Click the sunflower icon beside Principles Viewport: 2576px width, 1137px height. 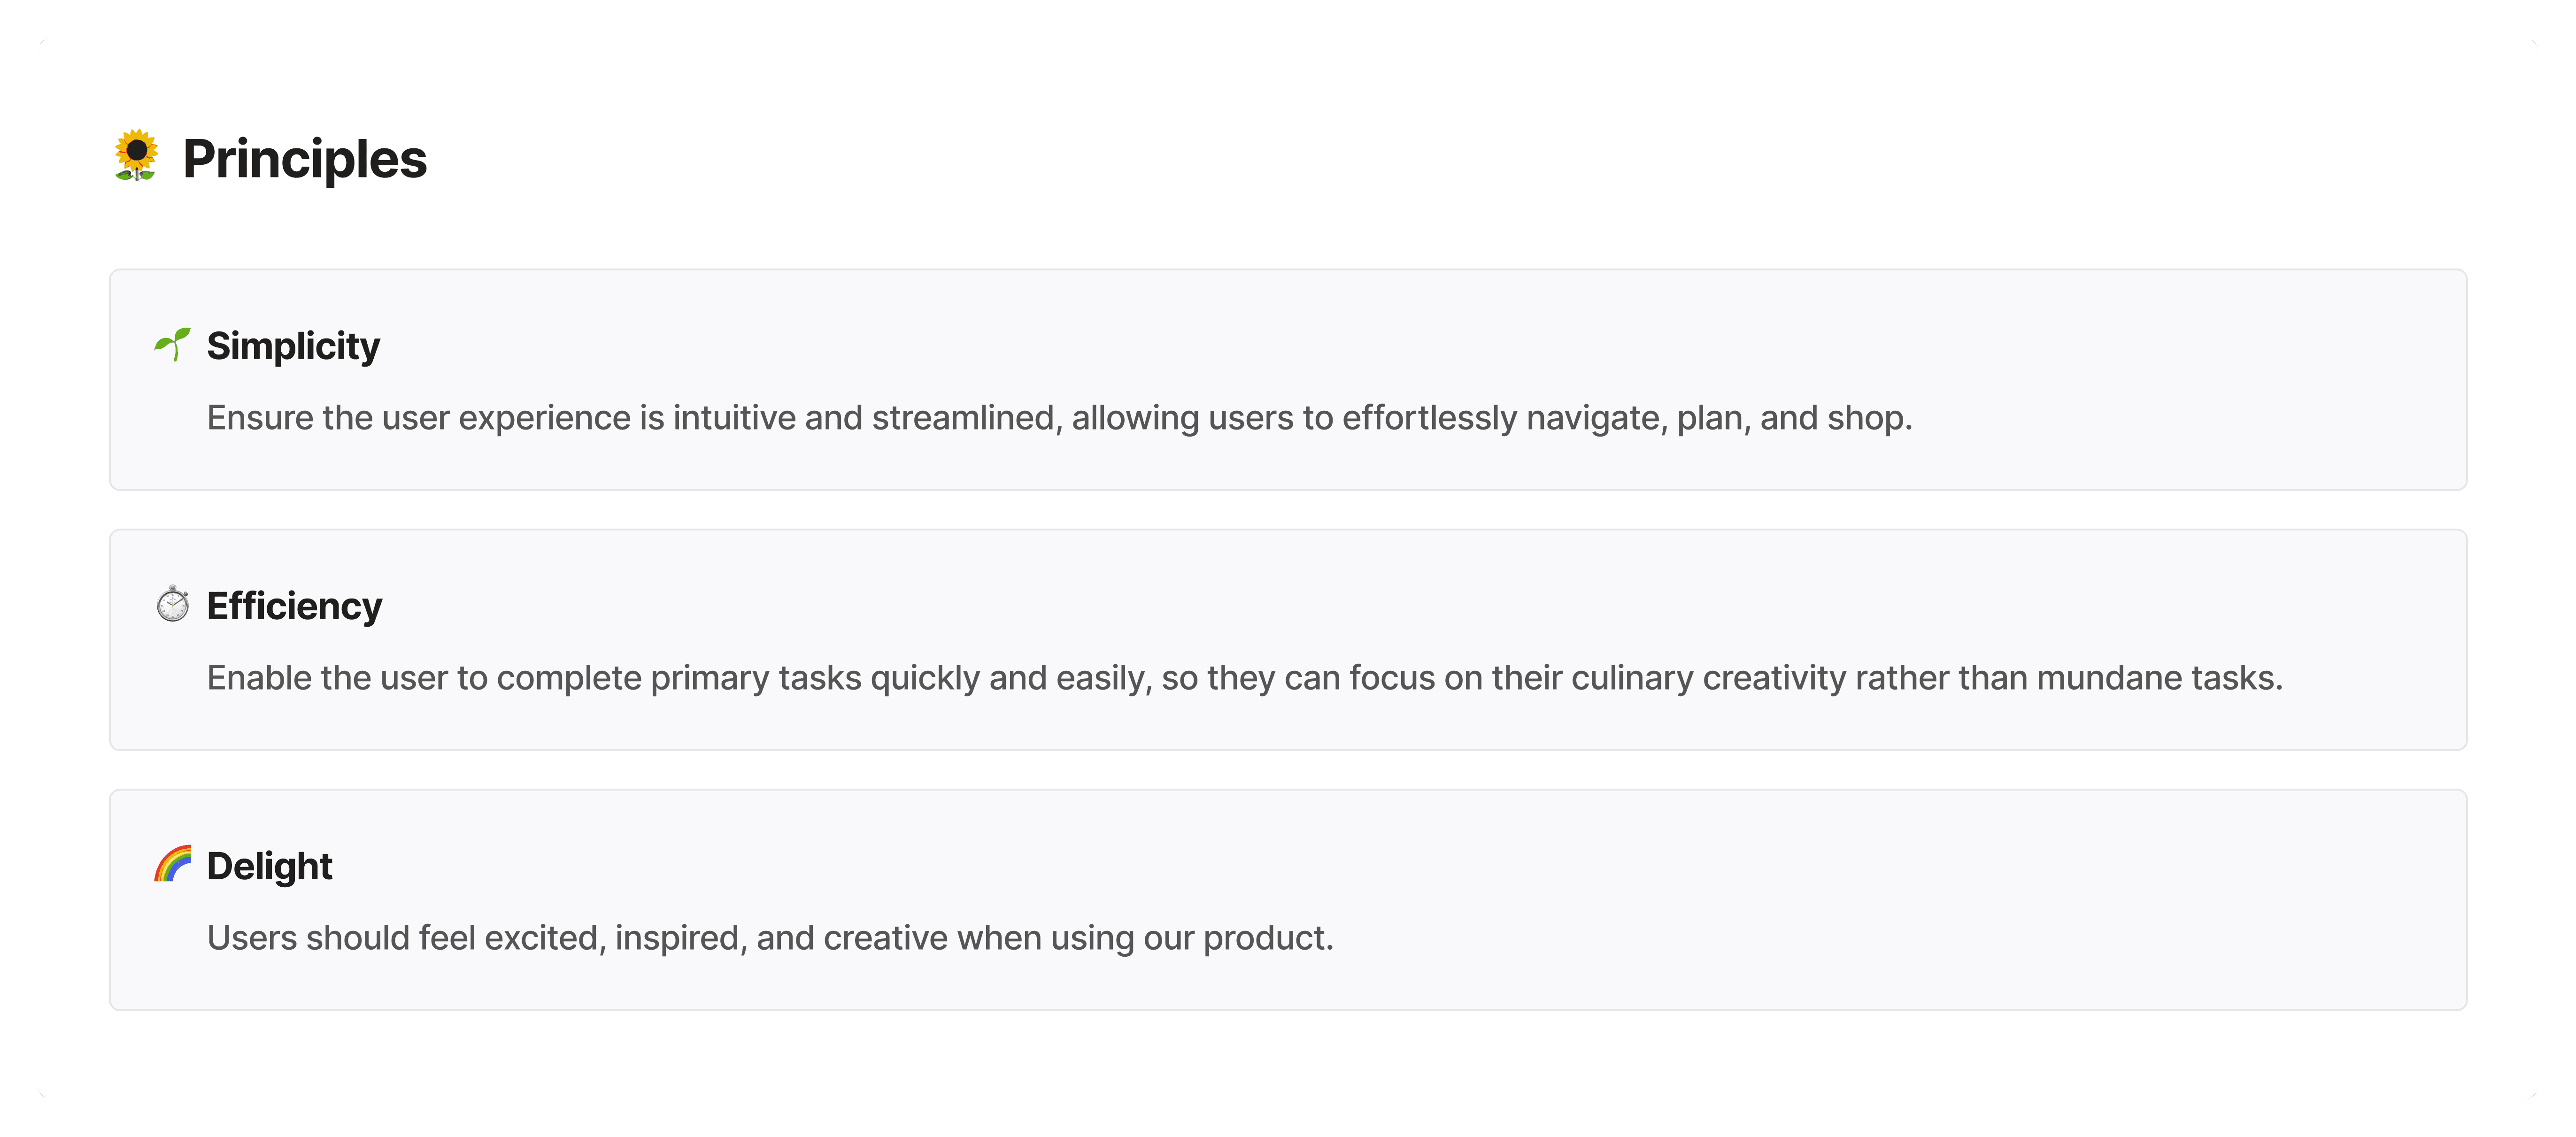(x=136, y=156)
